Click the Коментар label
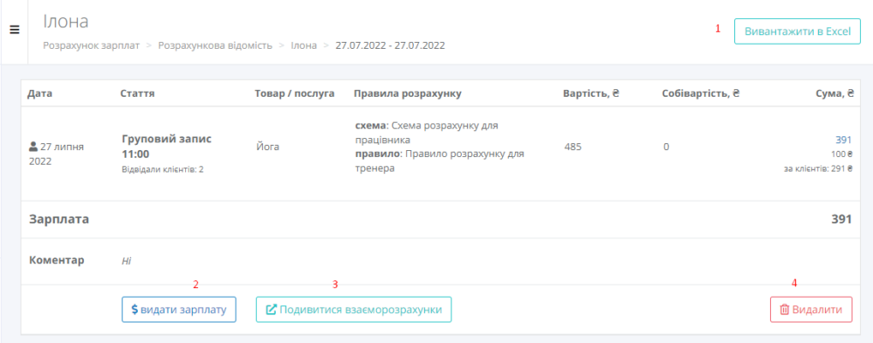This screenshot has width=873, height=343. point(56,260)
